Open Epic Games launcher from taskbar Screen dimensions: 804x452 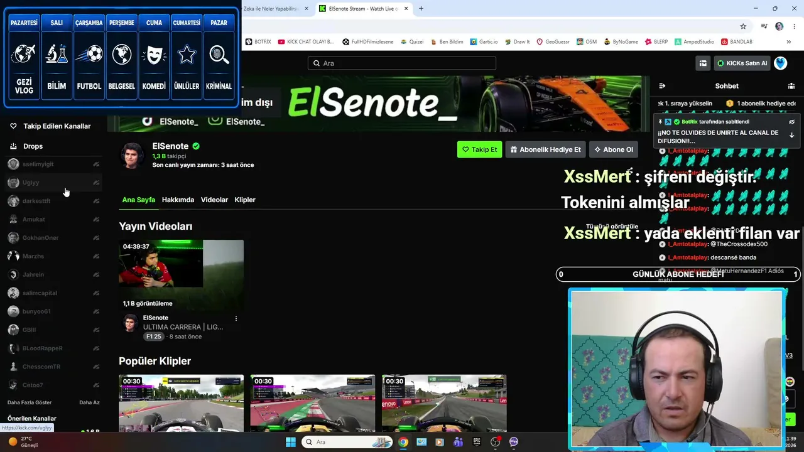tap(477, 442)
